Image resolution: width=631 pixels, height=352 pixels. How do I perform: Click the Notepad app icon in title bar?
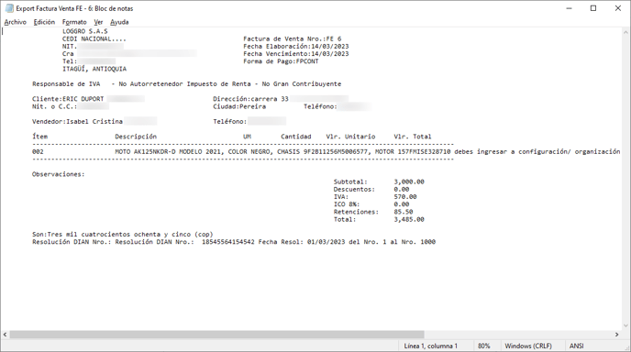coord(9,8)
